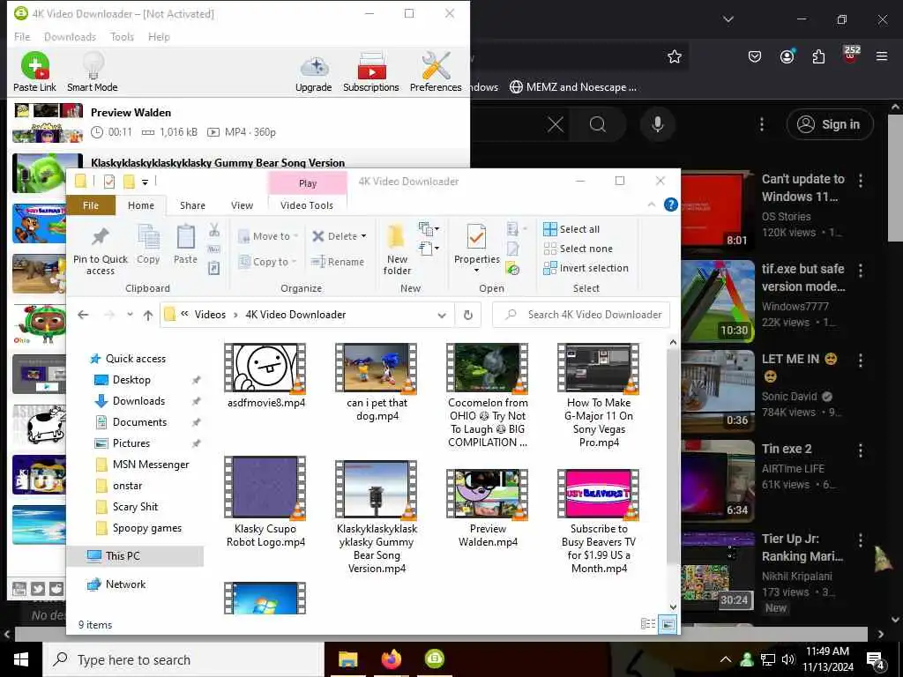903x677 pixels.
Task: Select Klasky Csupo Robot Logo.mp4
Action: pos(265,502)
